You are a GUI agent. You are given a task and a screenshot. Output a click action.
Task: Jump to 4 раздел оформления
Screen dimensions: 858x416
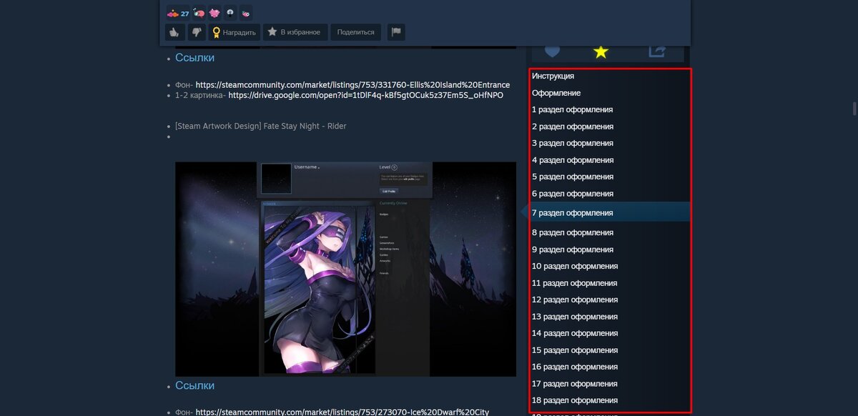(x=572, y=160)
